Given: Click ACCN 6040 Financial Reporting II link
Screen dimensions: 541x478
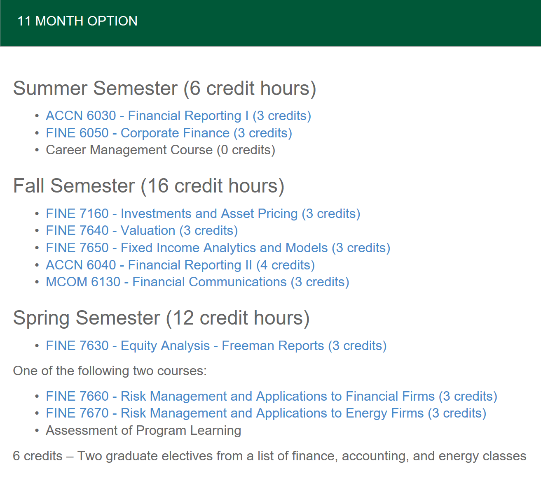Looking at the screenshot, I should pyautogui.click(x=180, y=265).
